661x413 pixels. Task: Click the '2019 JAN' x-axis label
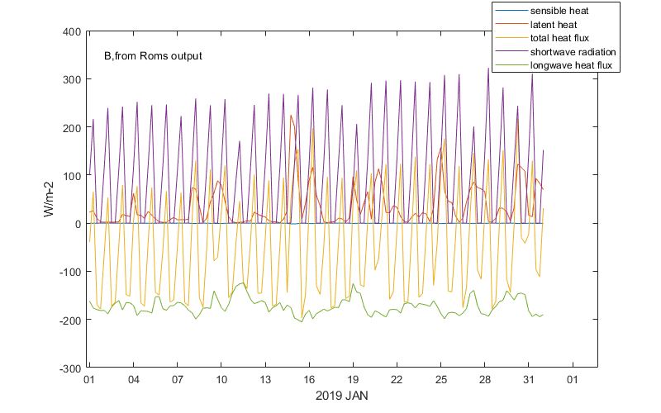point(341,396)
